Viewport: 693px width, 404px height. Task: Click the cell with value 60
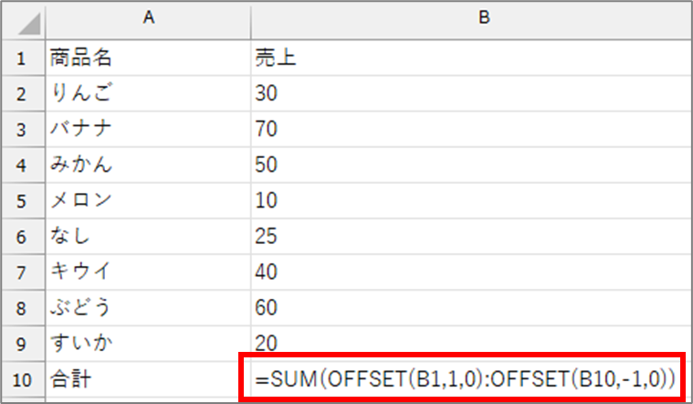[x=471, y=308]
